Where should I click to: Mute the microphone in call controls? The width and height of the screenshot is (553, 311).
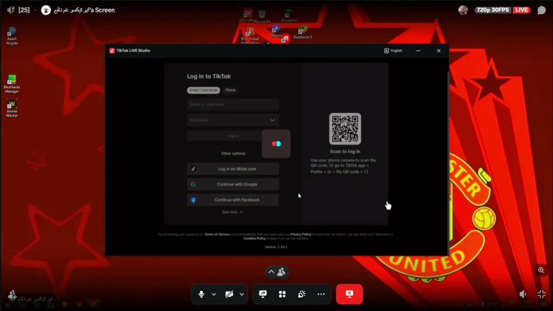tap(201, 294)
